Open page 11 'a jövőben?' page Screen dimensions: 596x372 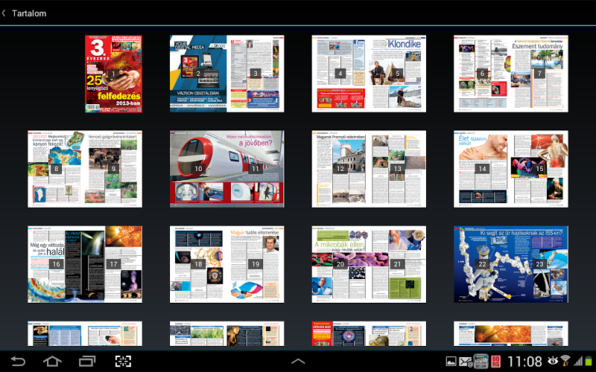(x=256, y=169)
